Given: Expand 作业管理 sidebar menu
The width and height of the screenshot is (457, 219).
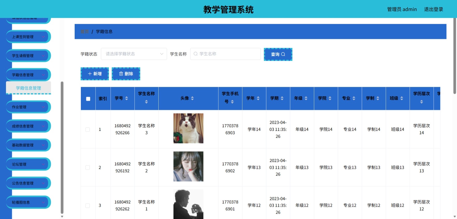Looking at the screenshot, I should 28,107.
